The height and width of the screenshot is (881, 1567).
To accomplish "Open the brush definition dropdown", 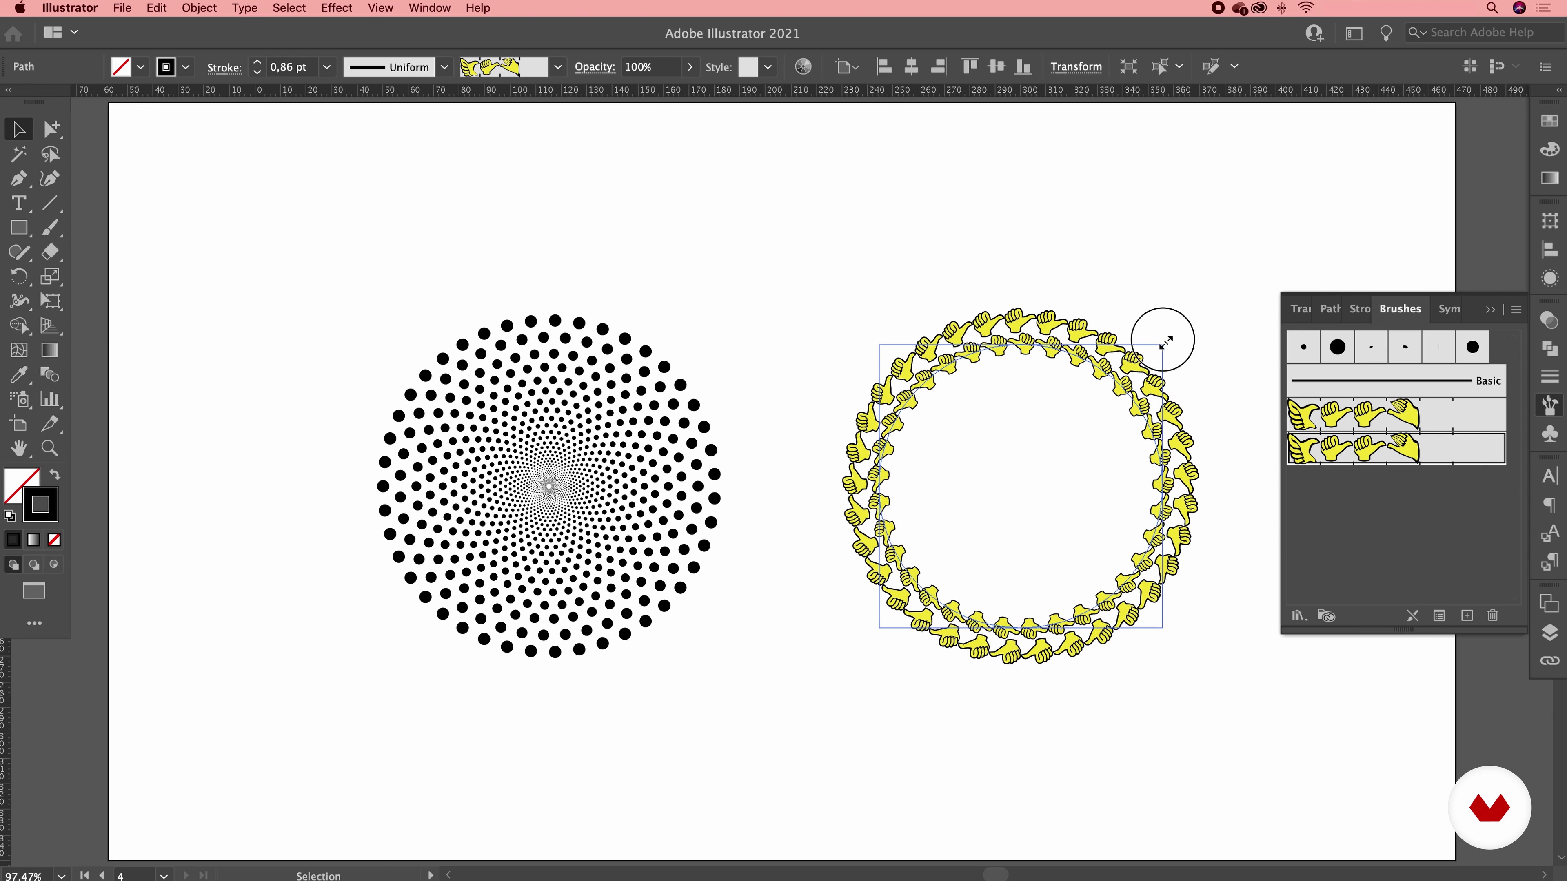I will (557, 67).
